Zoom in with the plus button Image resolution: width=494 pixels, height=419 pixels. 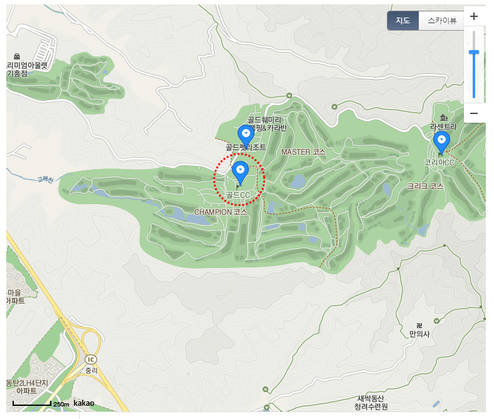474,16
